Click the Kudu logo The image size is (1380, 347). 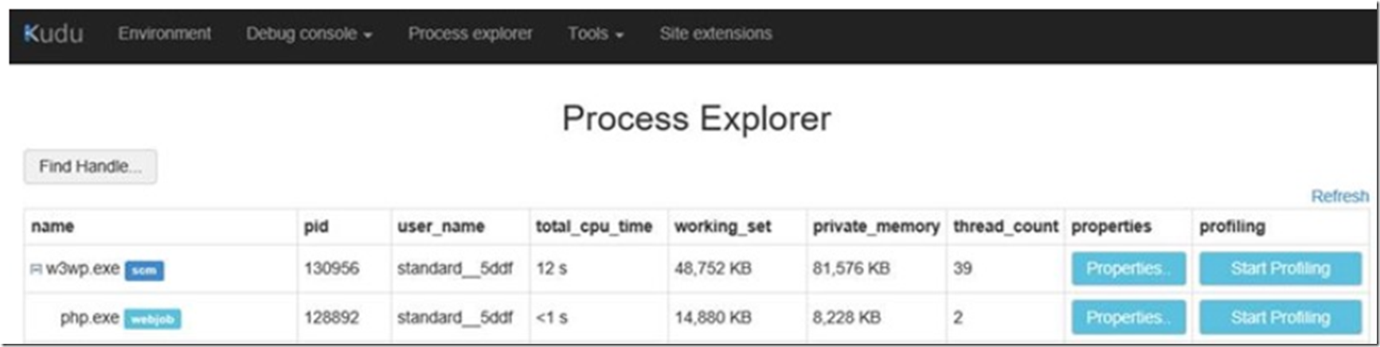[53, 33]
